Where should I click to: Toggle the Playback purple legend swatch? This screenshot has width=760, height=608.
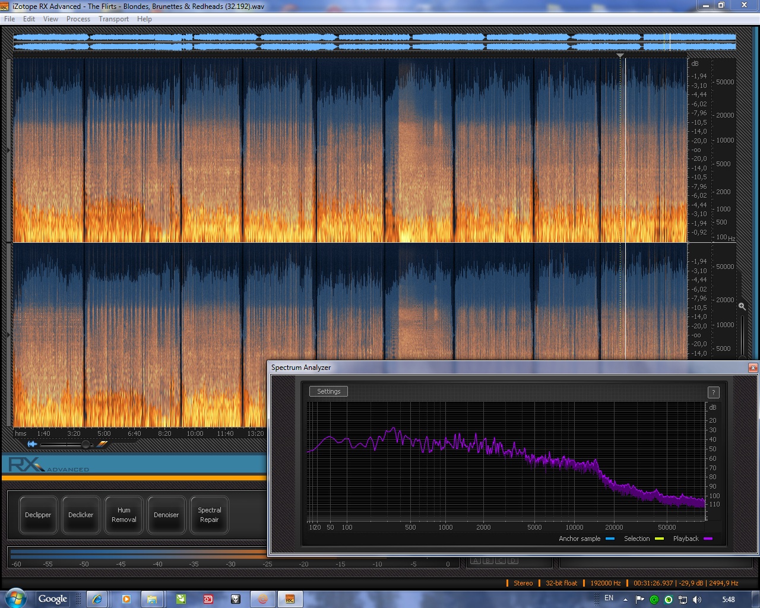coord(708,539)
